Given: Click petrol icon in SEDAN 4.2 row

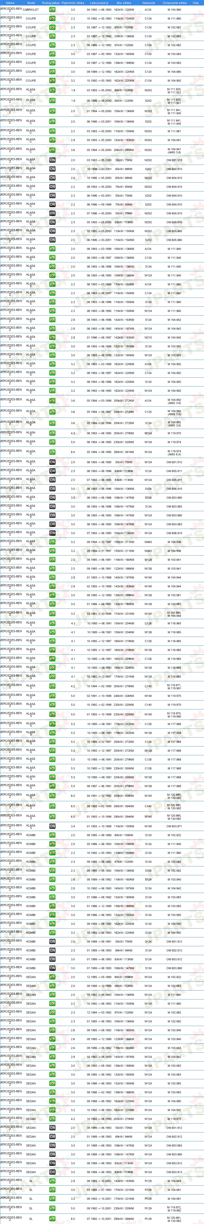Looking at the screenshot, I should (x=52, y=1119).
